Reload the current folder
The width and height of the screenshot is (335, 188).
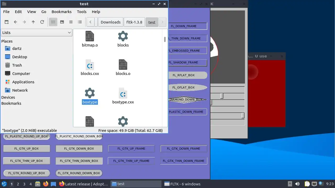pyautogui.click(x=42, y=22)
